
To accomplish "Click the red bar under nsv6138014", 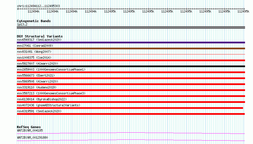I will click(131, 102).
